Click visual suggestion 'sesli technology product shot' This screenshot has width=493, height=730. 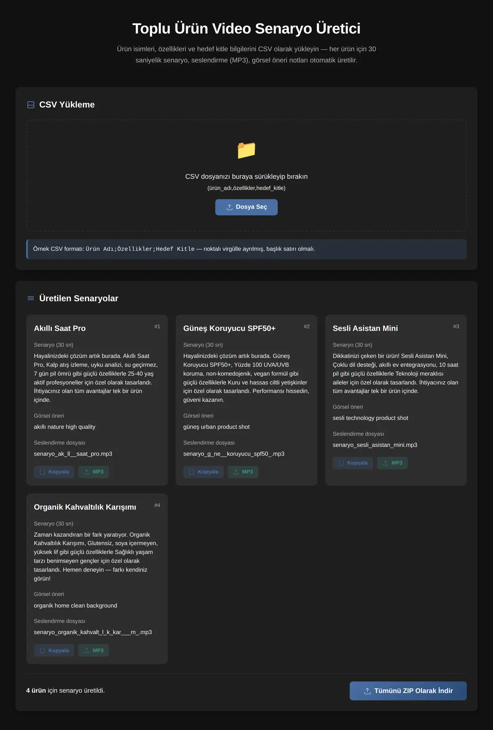point(371,418)
